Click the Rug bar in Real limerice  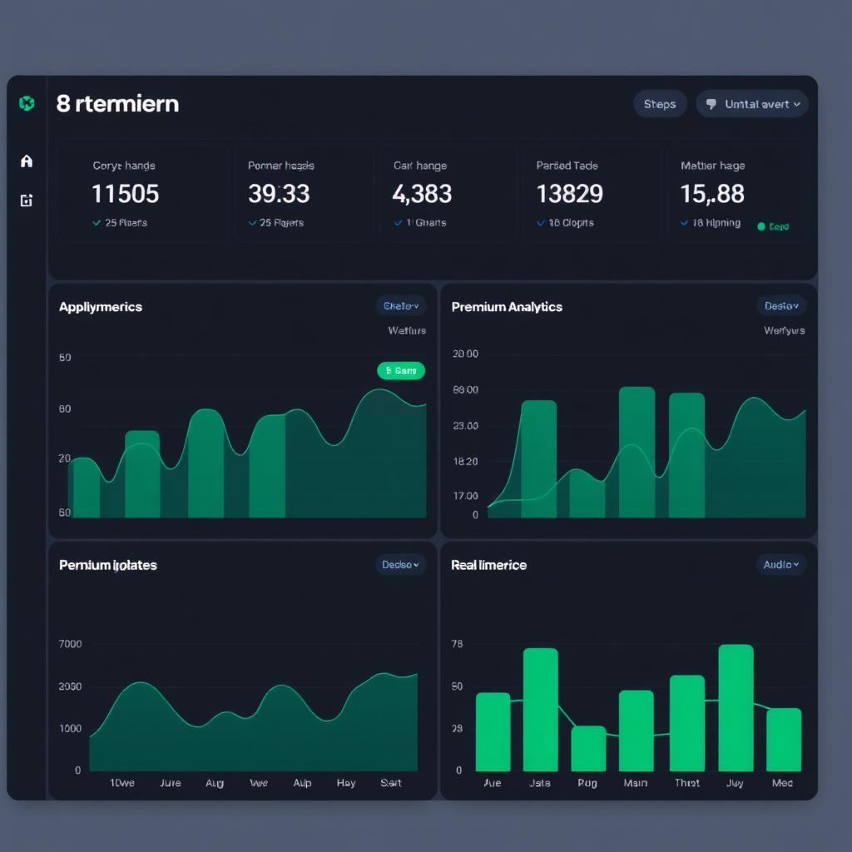point(588,748)
